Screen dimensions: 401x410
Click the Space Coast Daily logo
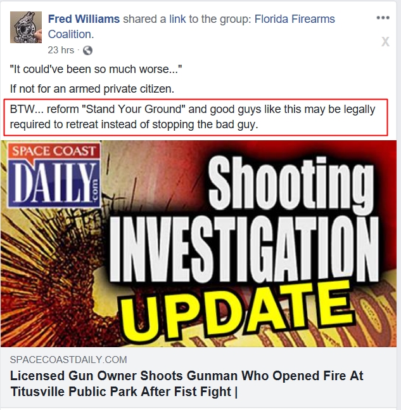click(x=54, y=175)
